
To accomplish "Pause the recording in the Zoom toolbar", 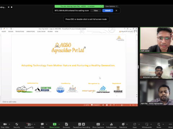I will coord(80,124).
